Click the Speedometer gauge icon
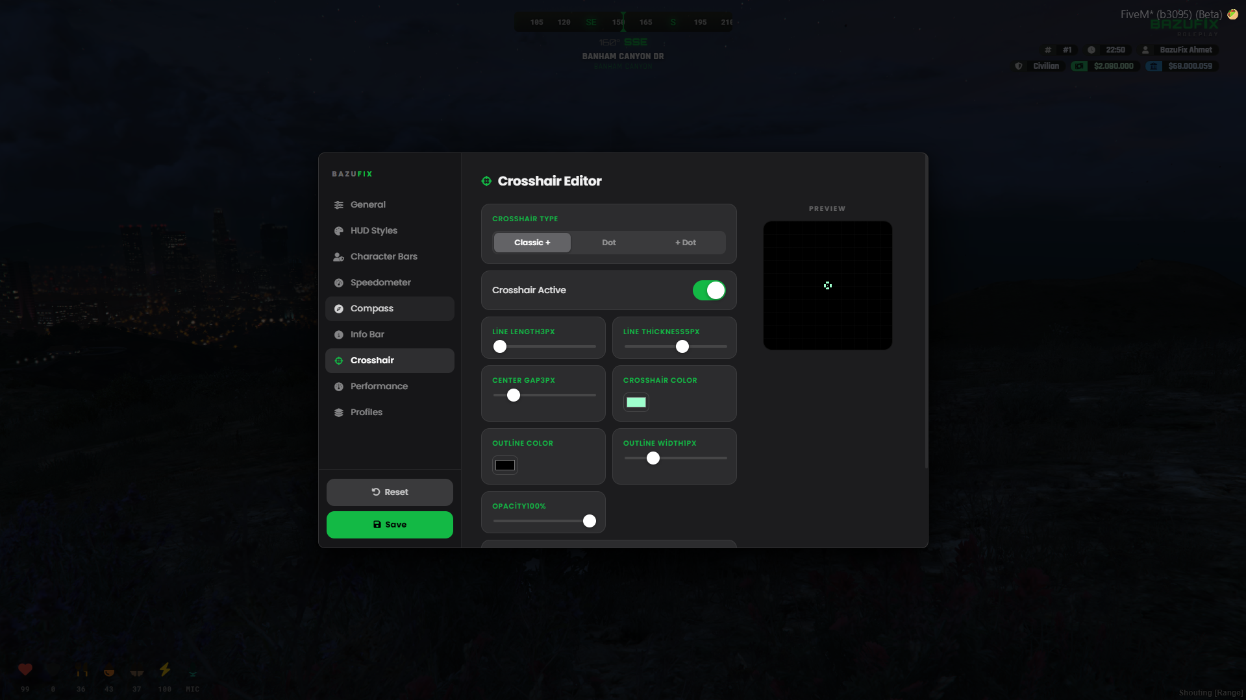Screen dimensions: 1246x700 [x=338, y=283]
